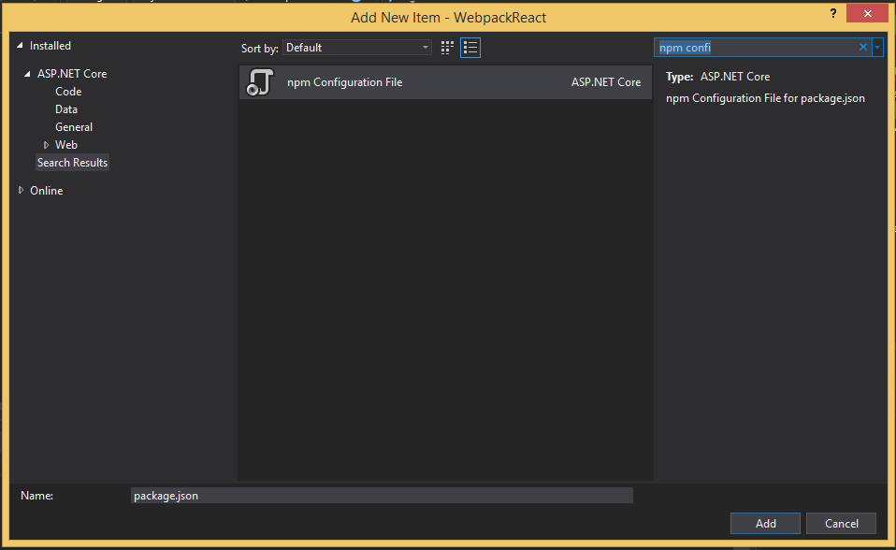
Task: Select Search Results in tree
Action: 73,163
